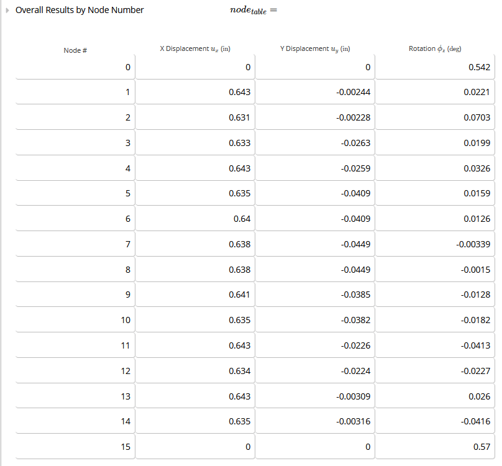Select the X displacement cell showing 0.64
Screen dimensions: 502x466
click(x=195, y=219)
